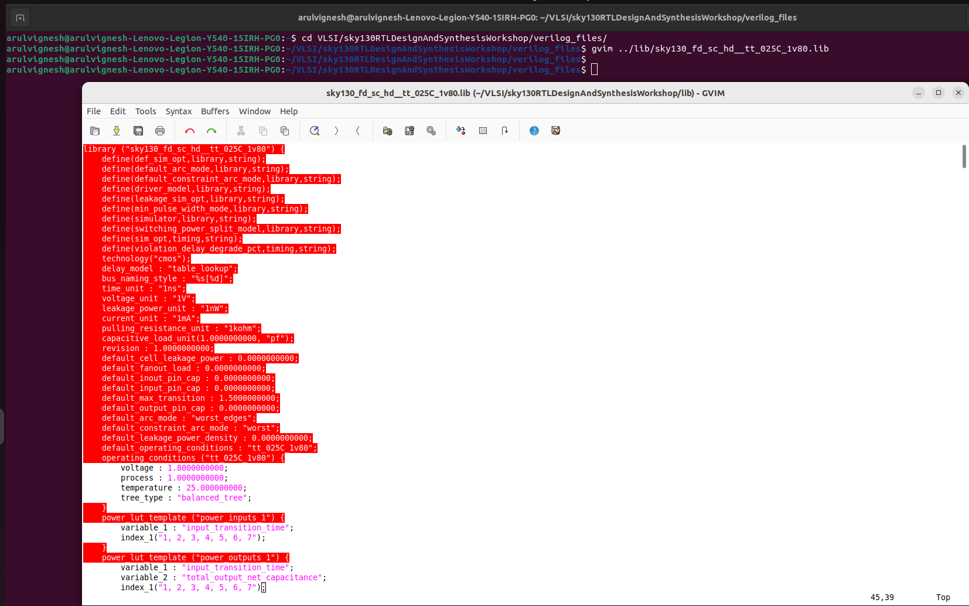The height and width of the screenshot is (606, 969).
Task: Undo the last edit using toolbar icon
Action: 189,131
